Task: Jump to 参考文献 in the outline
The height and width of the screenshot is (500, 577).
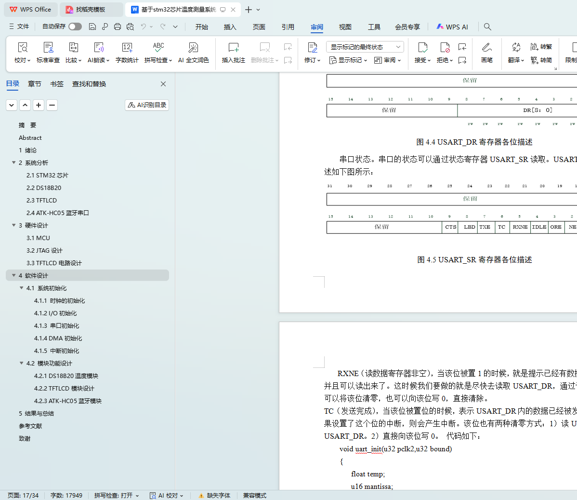Action: tap(30, 426)
